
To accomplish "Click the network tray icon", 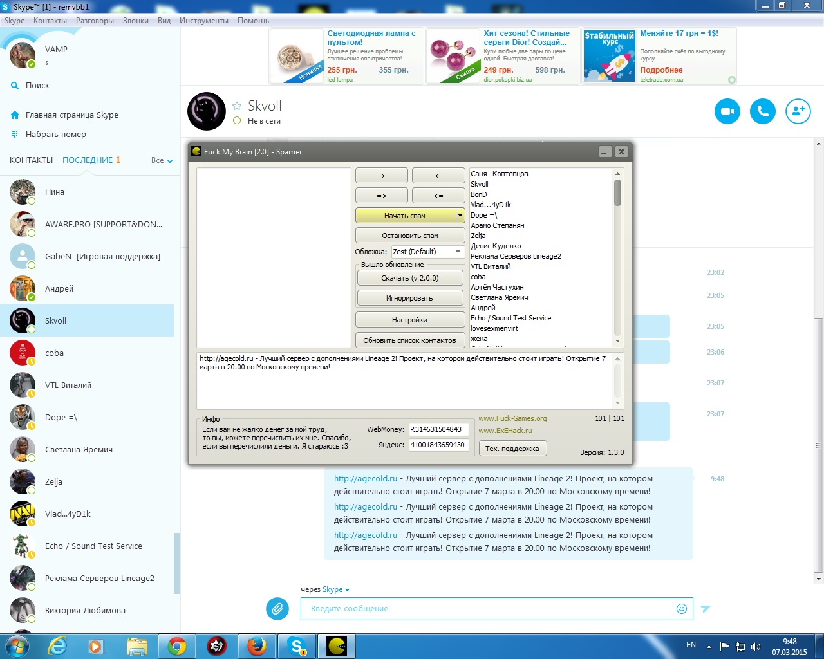I will tap(740, 646).
